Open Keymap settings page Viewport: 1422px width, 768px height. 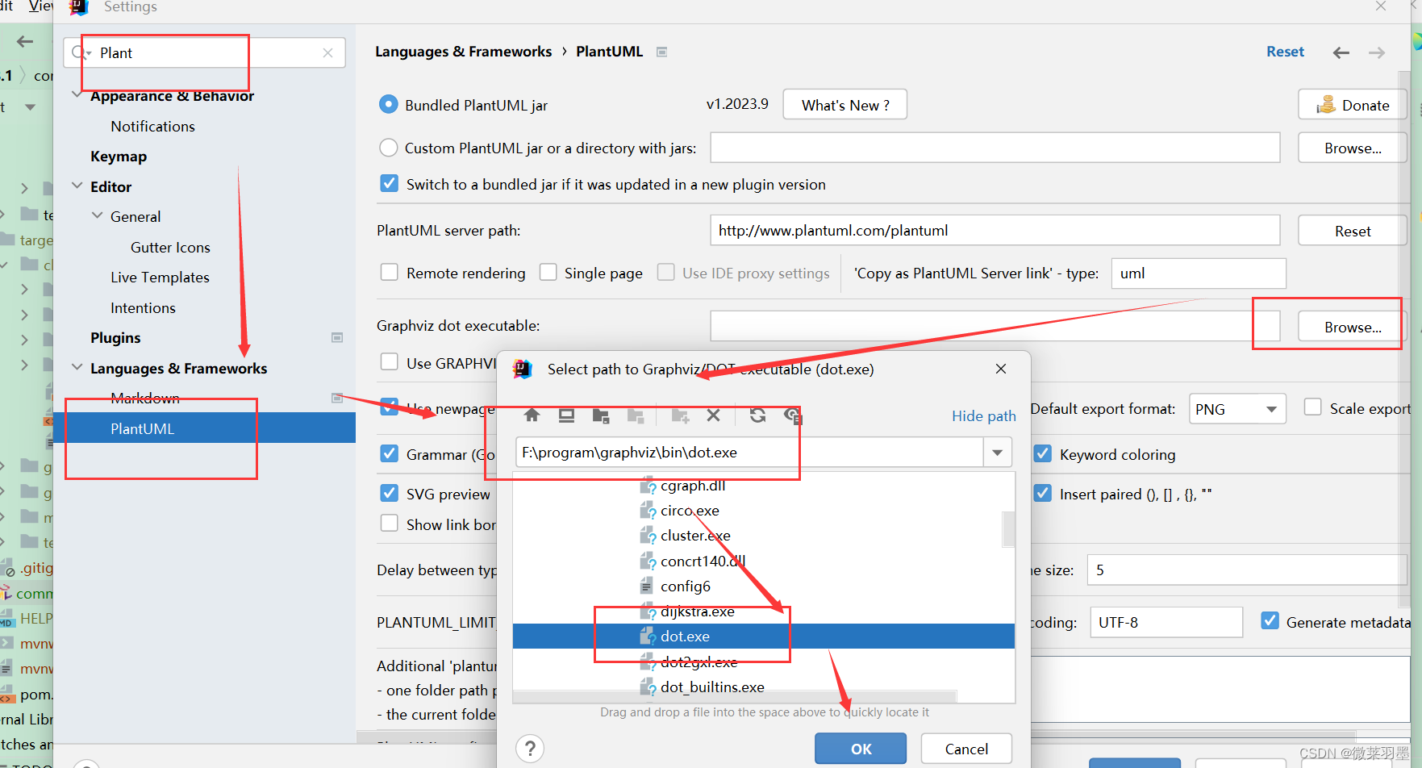click(x=119, y=157)
